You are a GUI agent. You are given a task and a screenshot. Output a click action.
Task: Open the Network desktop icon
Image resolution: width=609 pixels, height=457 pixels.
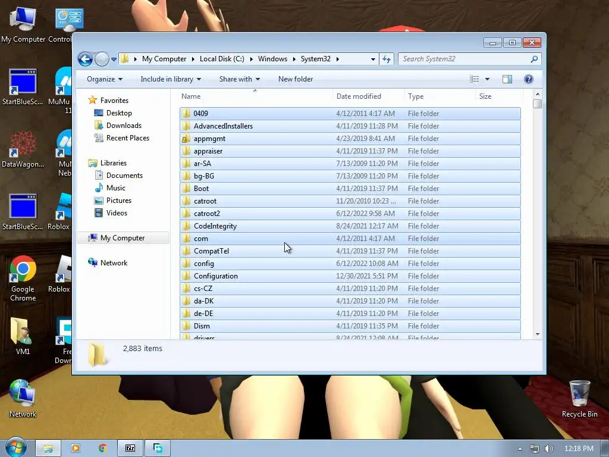coord(23,398)
